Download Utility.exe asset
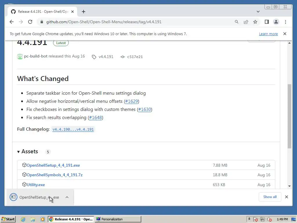The width and height of the screenshot is (297, 223). tap(36, 185)
